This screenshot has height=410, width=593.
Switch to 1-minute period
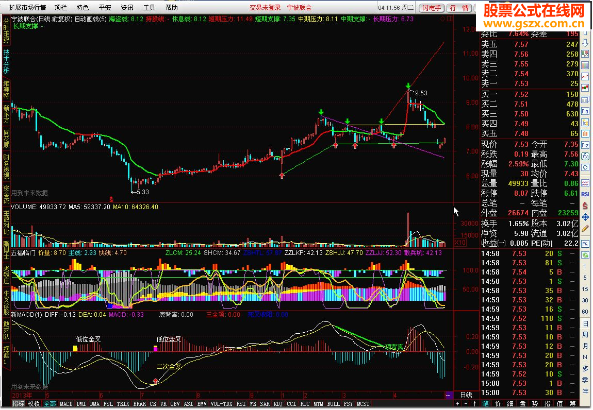[x=585, y=266]
